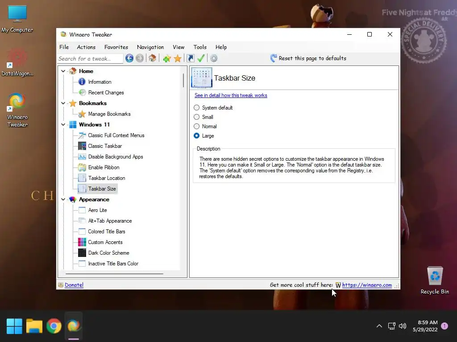This screenshot has width=457, height=342.
Task: Click the Taskbar Location icon
Action: (x=82, y=178)
